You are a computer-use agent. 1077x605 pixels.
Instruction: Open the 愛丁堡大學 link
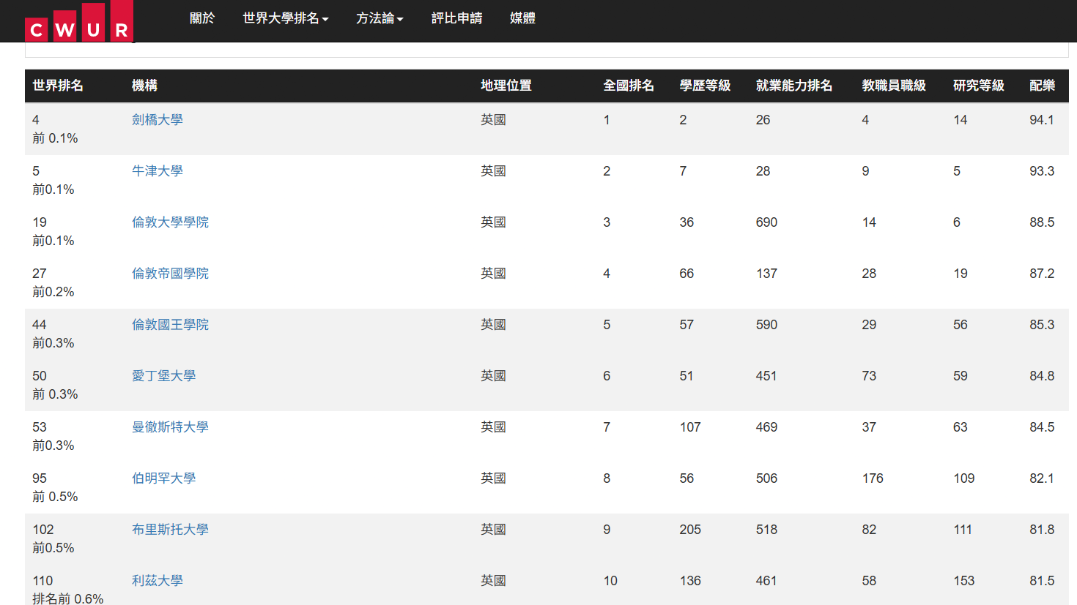pos(163,376)
